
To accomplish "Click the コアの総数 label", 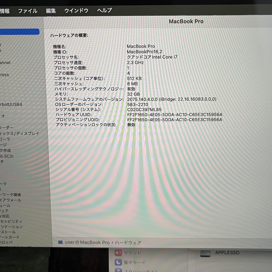I will pyautogui.click(x=64, y=73).
